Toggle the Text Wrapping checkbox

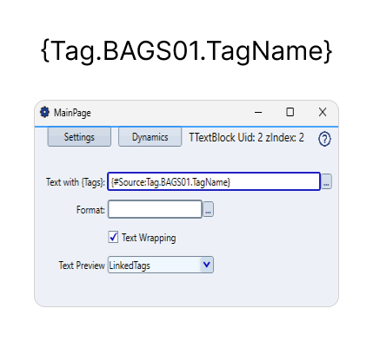point(113,237)
